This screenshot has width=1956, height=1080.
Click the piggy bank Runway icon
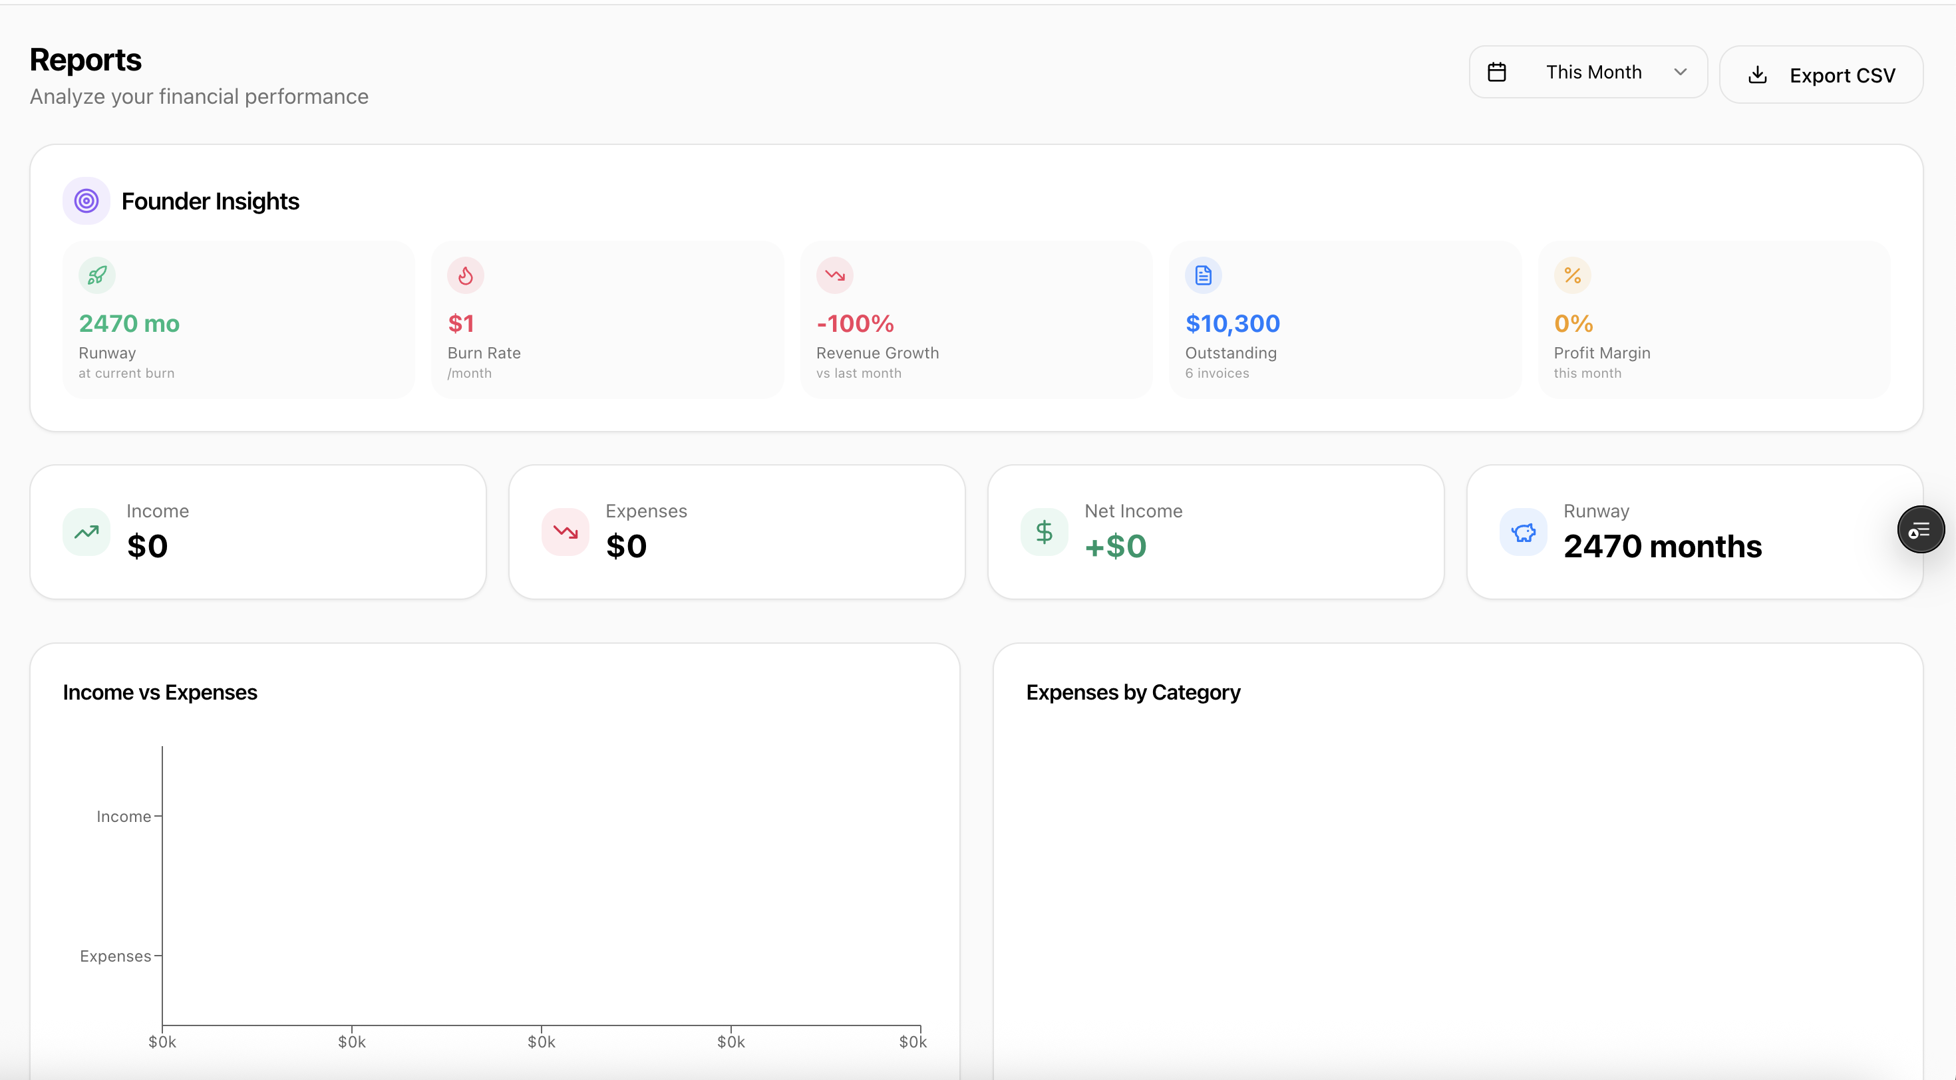1523,532
